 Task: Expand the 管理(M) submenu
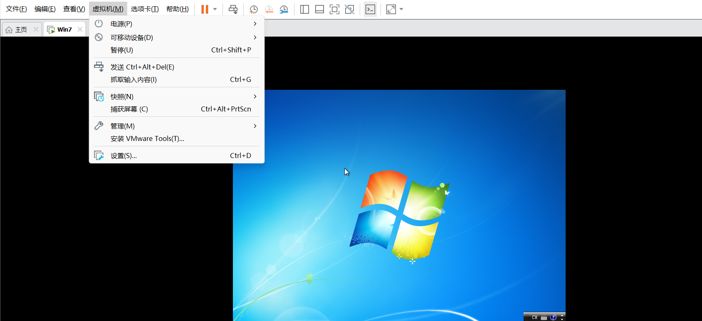(177, 126)
